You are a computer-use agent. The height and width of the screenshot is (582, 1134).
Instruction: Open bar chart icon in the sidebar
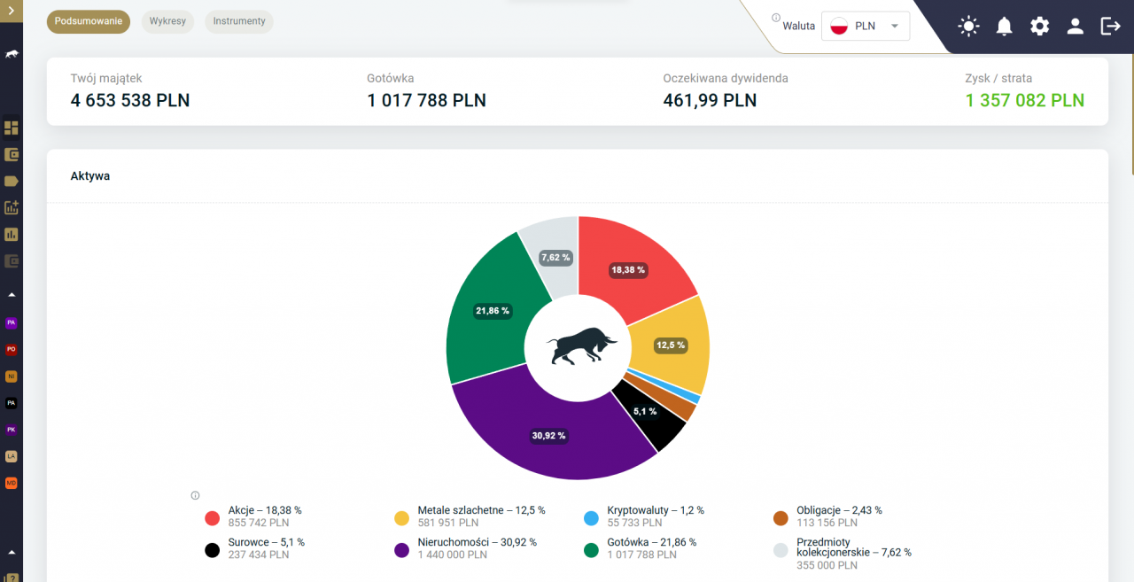pyautogui.click(x=12, y=235)
